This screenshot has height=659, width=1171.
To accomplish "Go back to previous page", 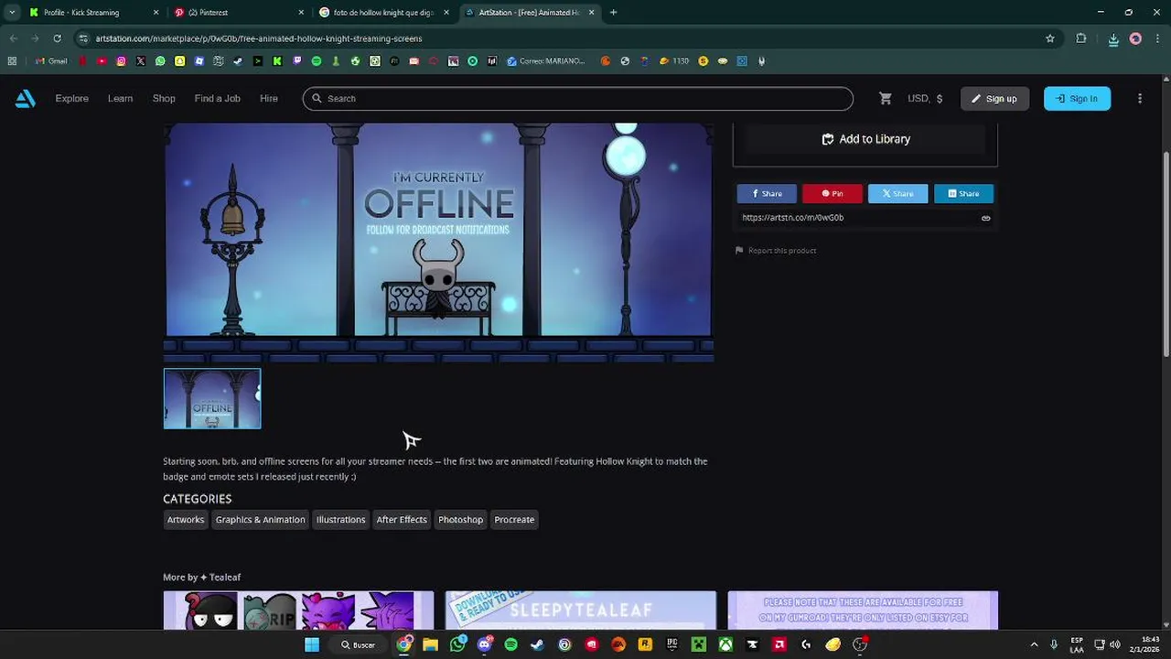I will tap(13, 38).
